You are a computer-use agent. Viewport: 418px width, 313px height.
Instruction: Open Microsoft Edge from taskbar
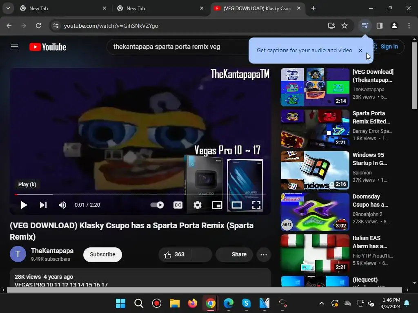(x=229, y=303)
